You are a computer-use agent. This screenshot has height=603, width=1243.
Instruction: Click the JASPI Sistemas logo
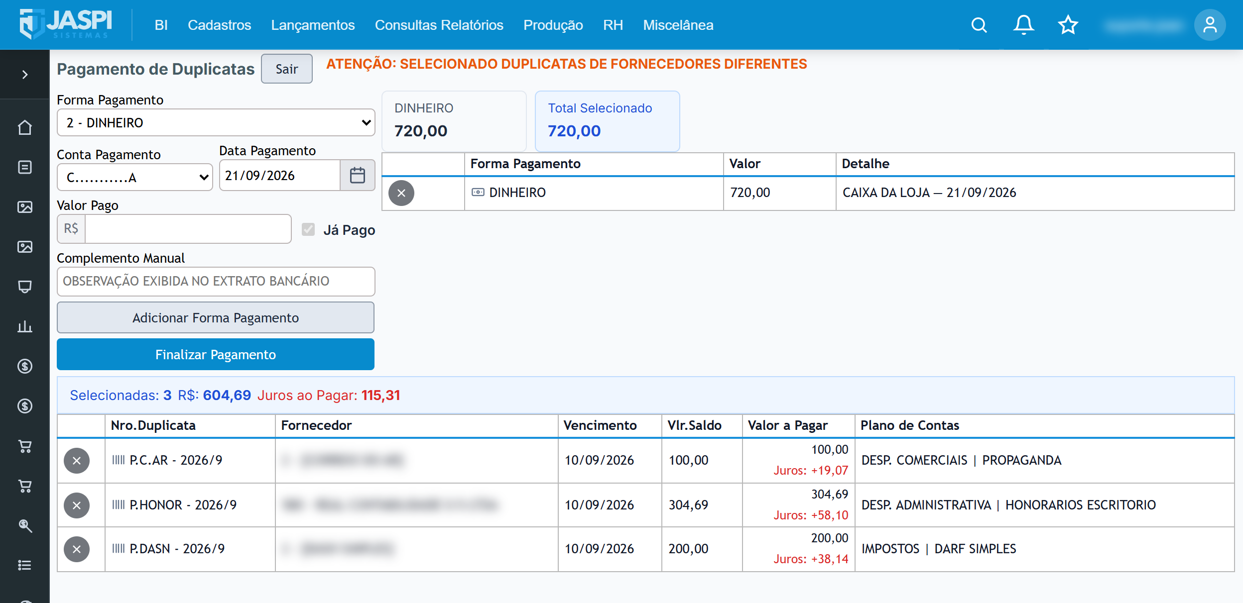(66, 24)
